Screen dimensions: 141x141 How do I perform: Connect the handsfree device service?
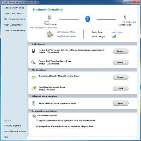coord(120,62)
